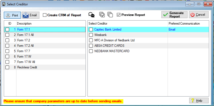Select the NEDBANK MASTERCARD name
This screenshot has width=214, height=106.
point(112,51)
